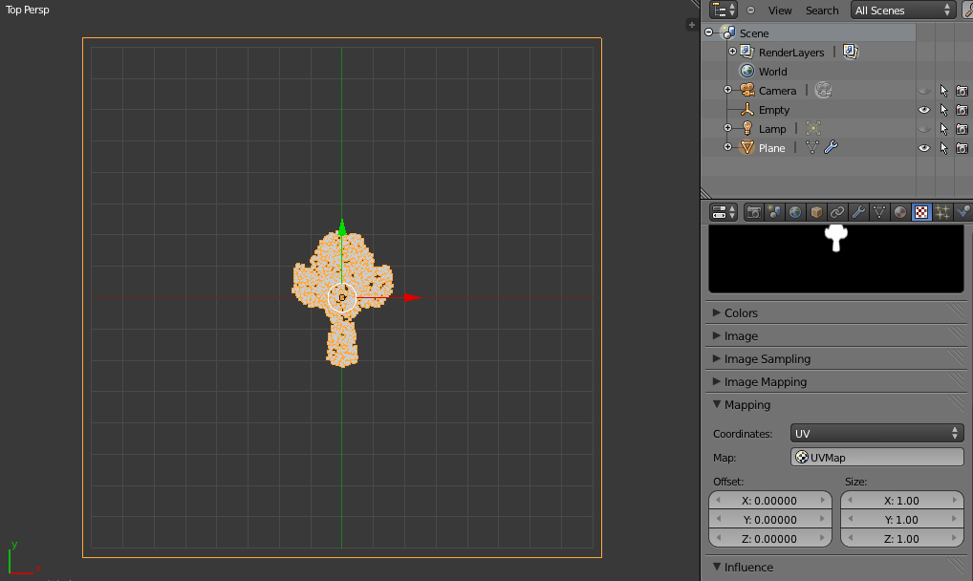This screenshot has width=973, height=581.
Task: Hide the Plane object in the viewport
Action: point(924,148)
